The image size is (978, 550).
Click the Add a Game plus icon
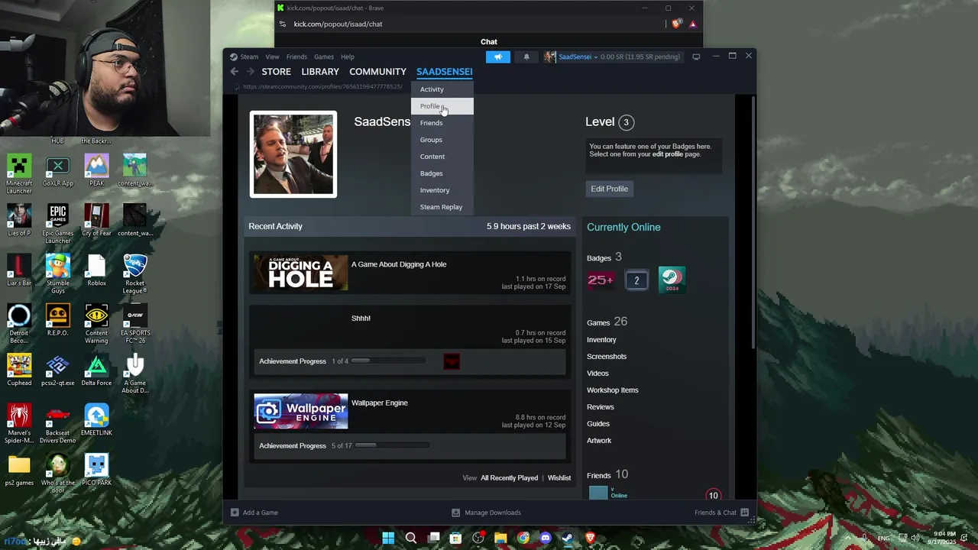pyautogui.click(x=235, y=513)
